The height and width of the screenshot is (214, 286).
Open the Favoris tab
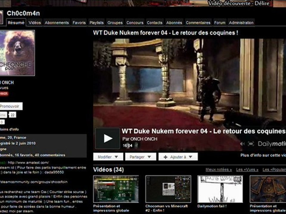point(79,23)
